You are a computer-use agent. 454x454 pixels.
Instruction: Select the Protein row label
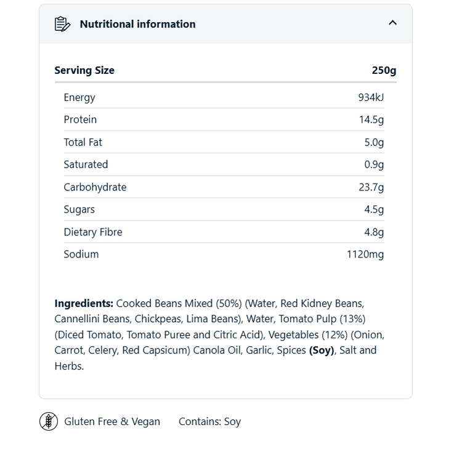pos(80,120)
